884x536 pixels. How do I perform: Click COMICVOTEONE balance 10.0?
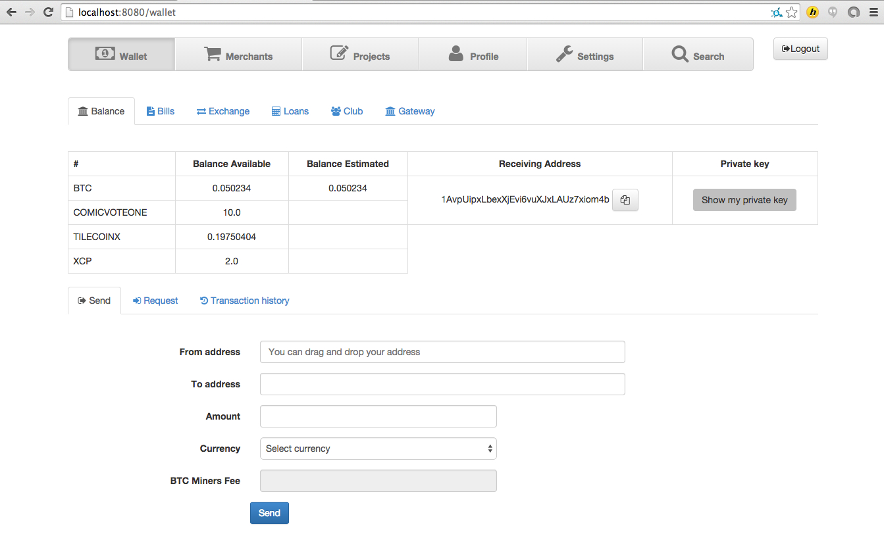232,212
